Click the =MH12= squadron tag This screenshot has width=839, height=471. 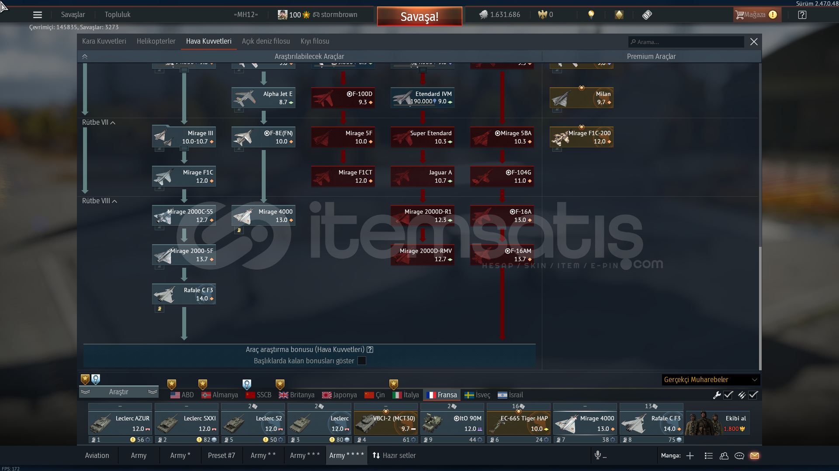(246, 15)
